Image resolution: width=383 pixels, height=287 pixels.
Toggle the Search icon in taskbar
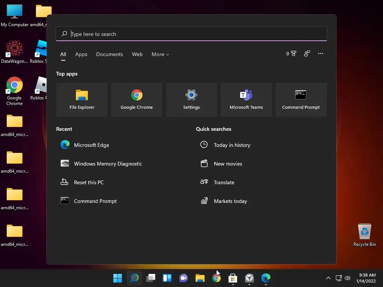click(x=134, y=278)
